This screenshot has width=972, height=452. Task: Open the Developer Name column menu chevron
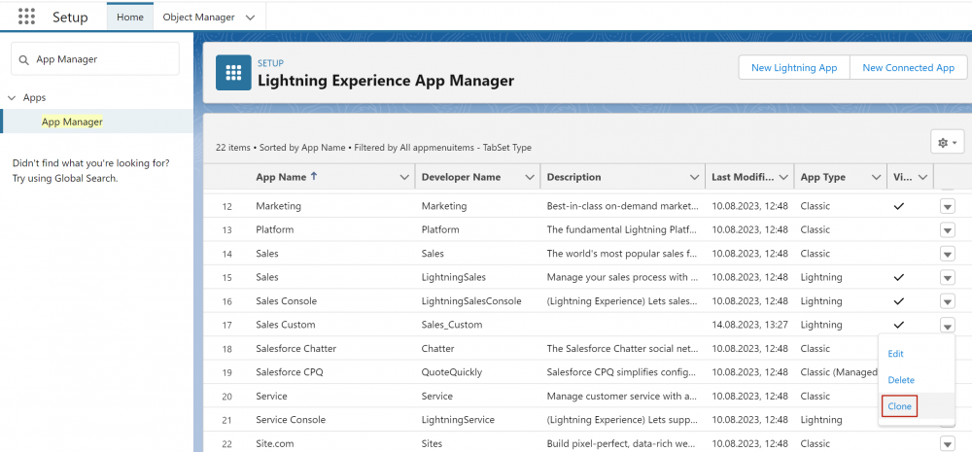[x=530, y=177]
